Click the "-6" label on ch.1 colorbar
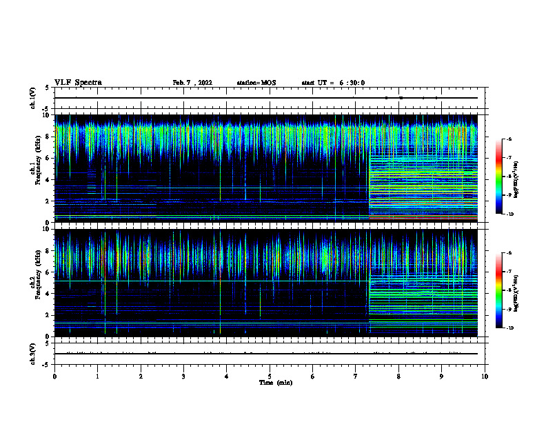This screenshot has height=422, width=546. [509, 139]
